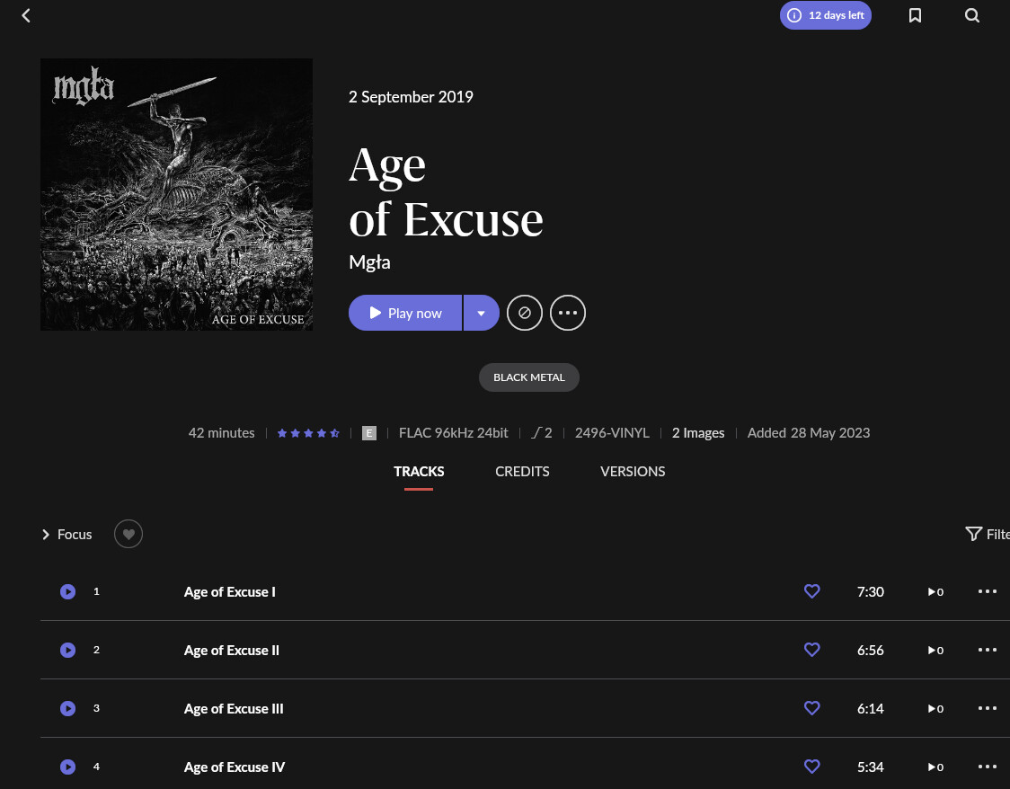Click the back arrow icon
The image size is (1010, 789).
click(26, 15)
